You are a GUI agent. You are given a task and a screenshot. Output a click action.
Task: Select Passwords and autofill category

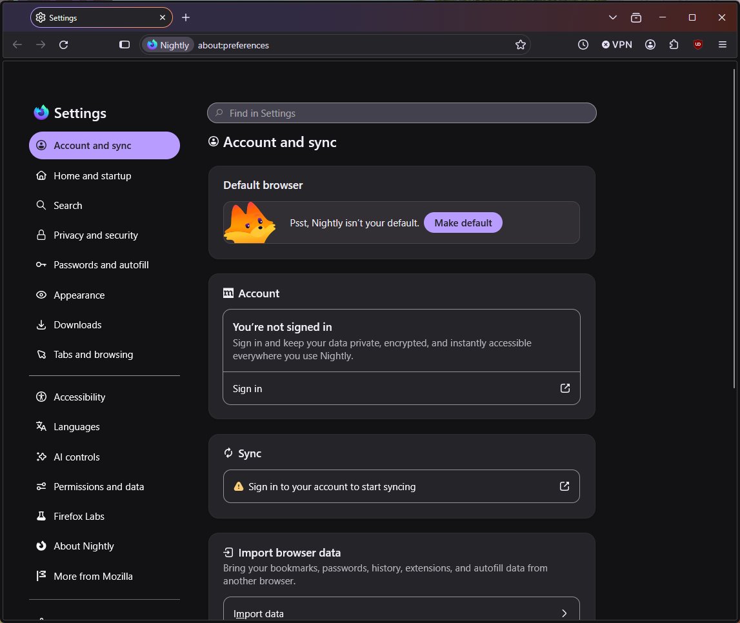click(x=105, y=264)
